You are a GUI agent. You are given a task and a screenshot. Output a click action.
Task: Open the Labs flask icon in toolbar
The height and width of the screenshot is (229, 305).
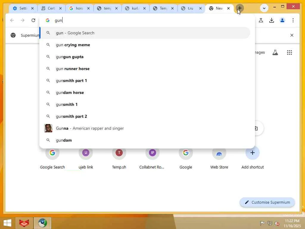click(x=261, y=20)
